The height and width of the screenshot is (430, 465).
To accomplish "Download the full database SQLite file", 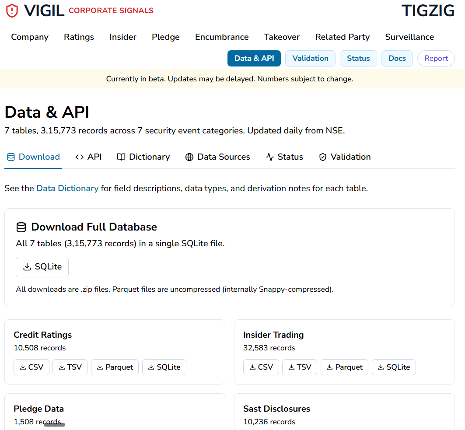I will (42, 267).
